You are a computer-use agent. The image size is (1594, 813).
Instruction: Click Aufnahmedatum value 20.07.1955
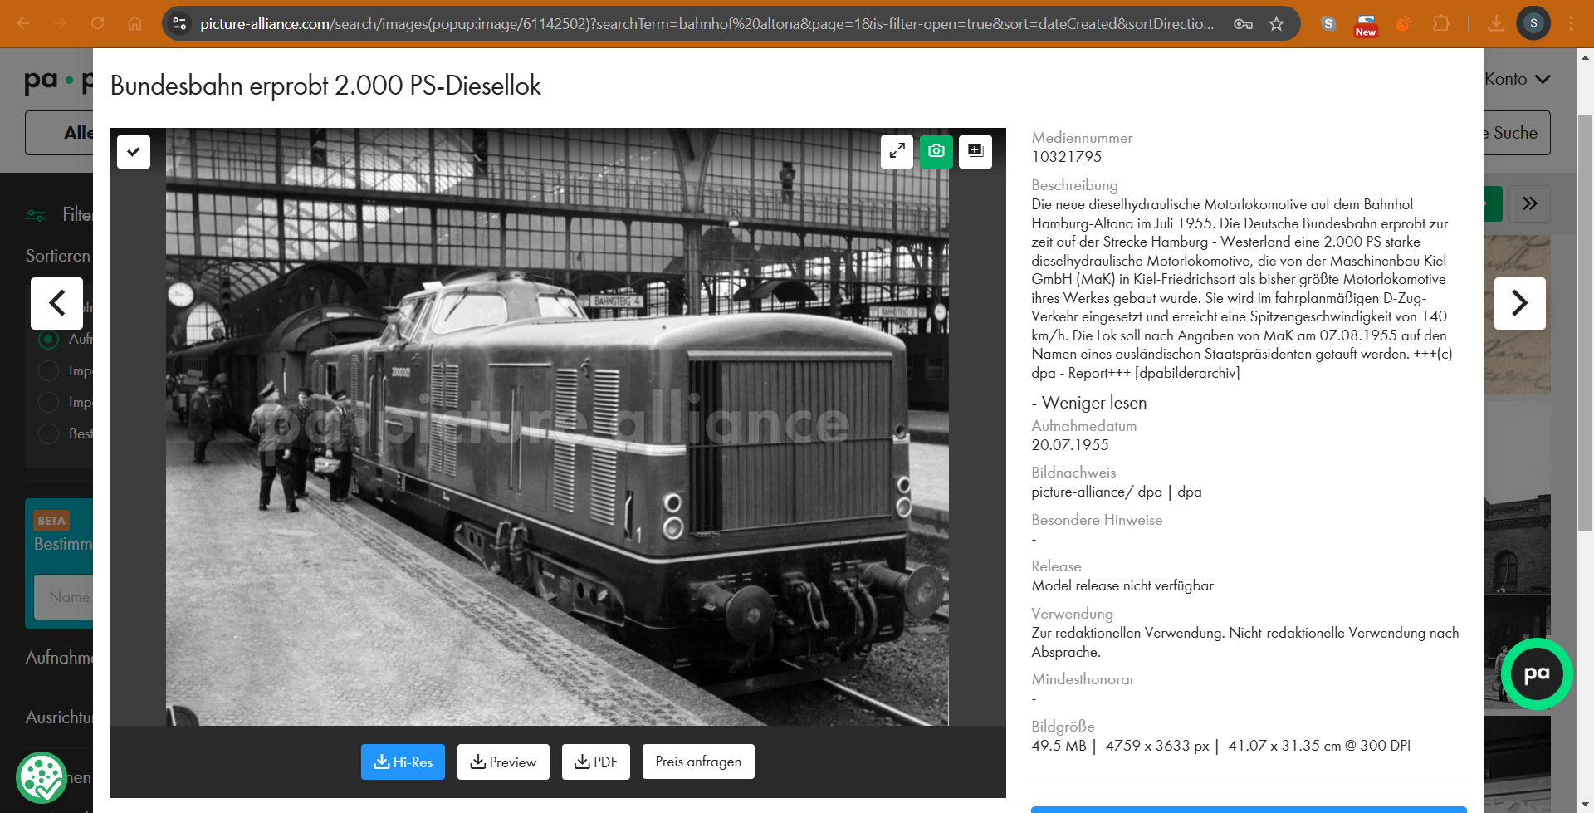point(1069,445)
